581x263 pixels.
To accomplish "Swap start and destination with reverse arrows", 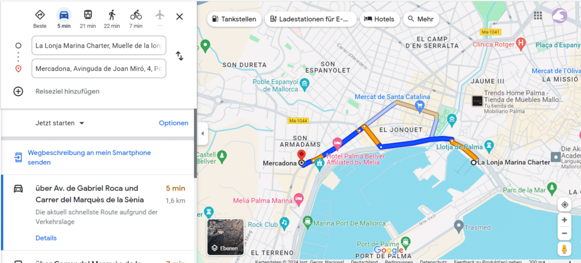I will (179, 56).
